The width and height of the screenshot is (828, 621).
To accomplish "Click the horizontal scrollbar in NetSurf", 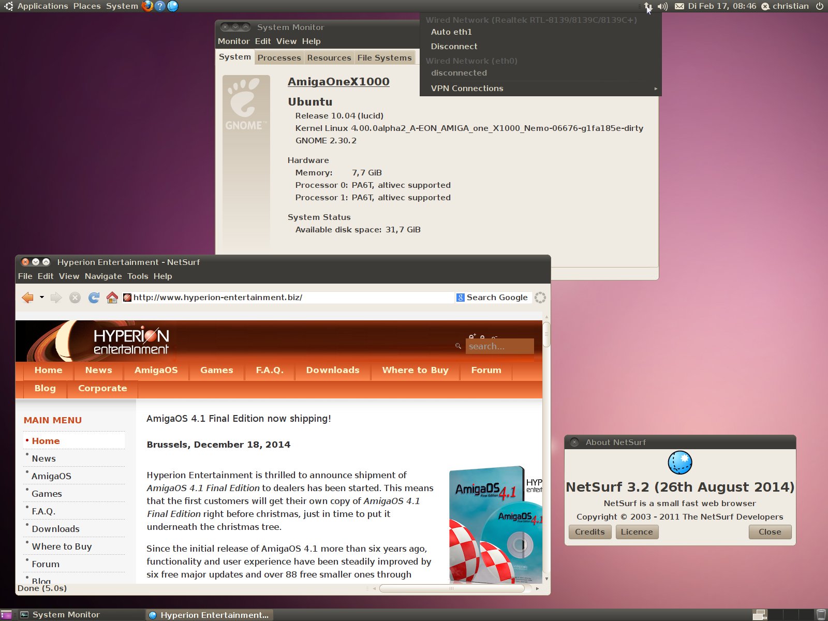I will click(x=451, y=588).
